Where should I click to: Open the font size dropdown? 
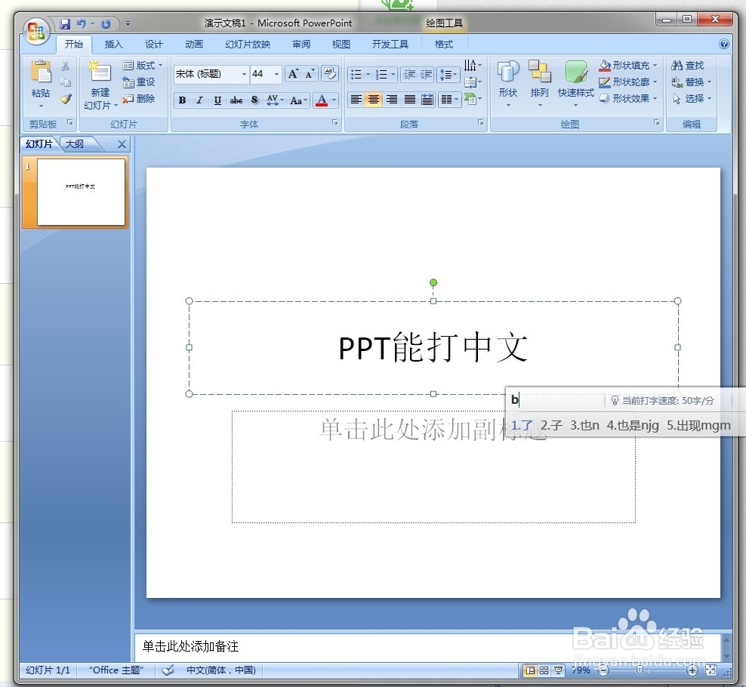click(276, 74)
